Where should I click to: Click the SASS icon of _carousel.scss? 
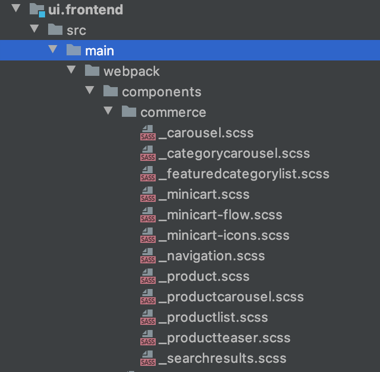coord(148,133)
